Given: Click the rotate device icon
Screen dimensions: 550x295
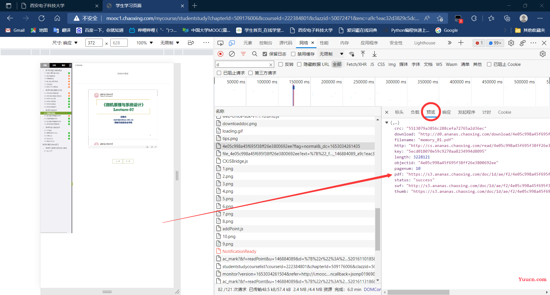Looking at the screenshot, I should coord(191,43).
